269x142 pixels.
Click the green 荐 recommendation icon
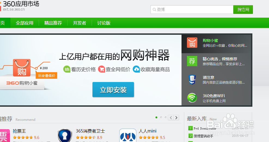pos(192,61)
